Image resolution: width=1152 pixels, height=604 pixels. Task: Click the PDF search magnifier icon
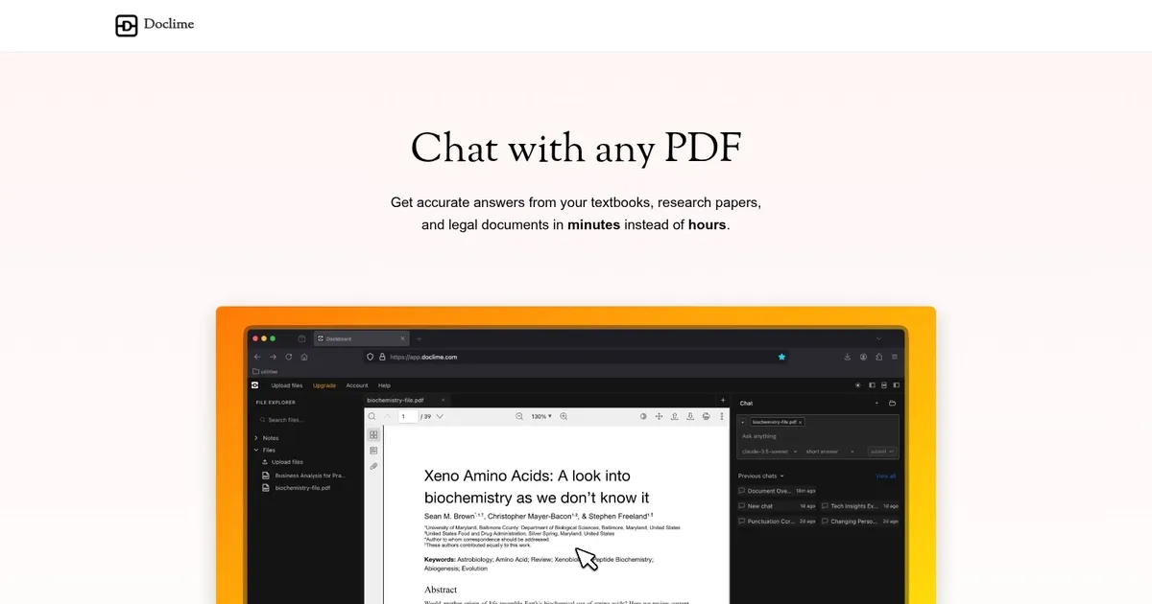coord(372,416)
